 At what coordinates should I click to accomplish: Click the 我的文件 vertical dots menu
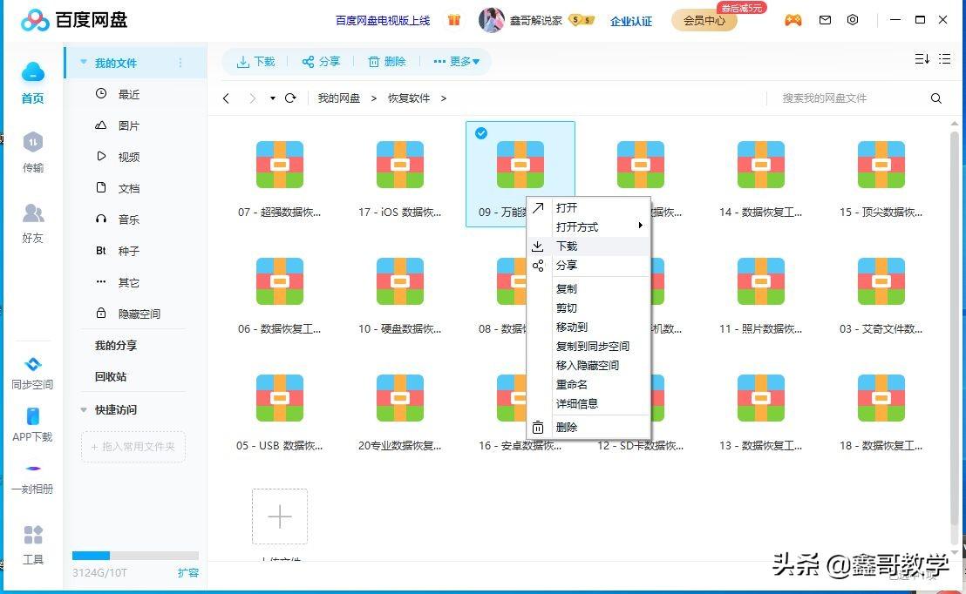click(180, 63)
